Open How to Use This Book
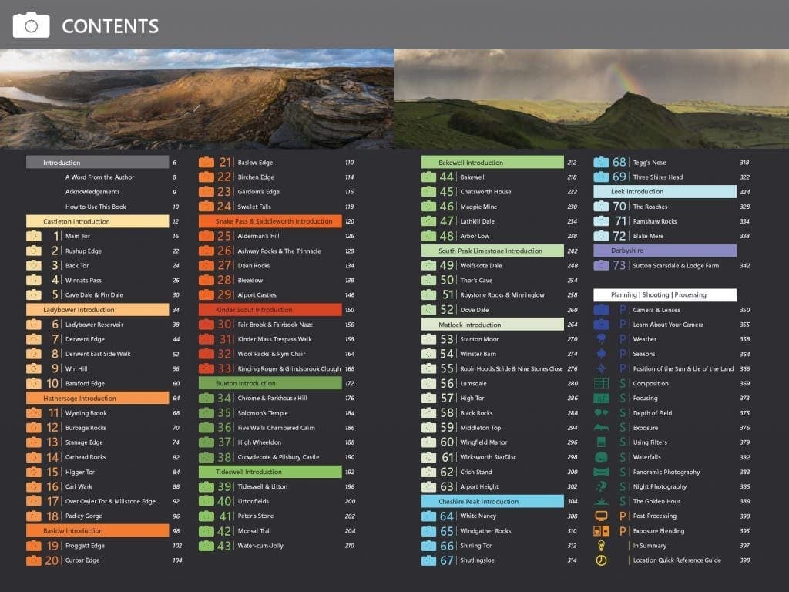789x592 pixels. 96,207
